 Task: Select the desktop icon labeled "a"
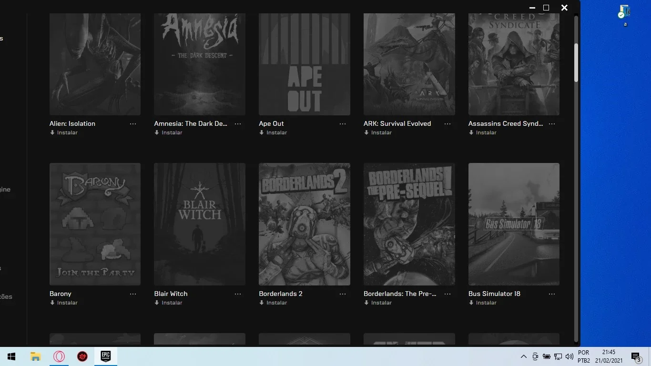click(x=625, y=15)
